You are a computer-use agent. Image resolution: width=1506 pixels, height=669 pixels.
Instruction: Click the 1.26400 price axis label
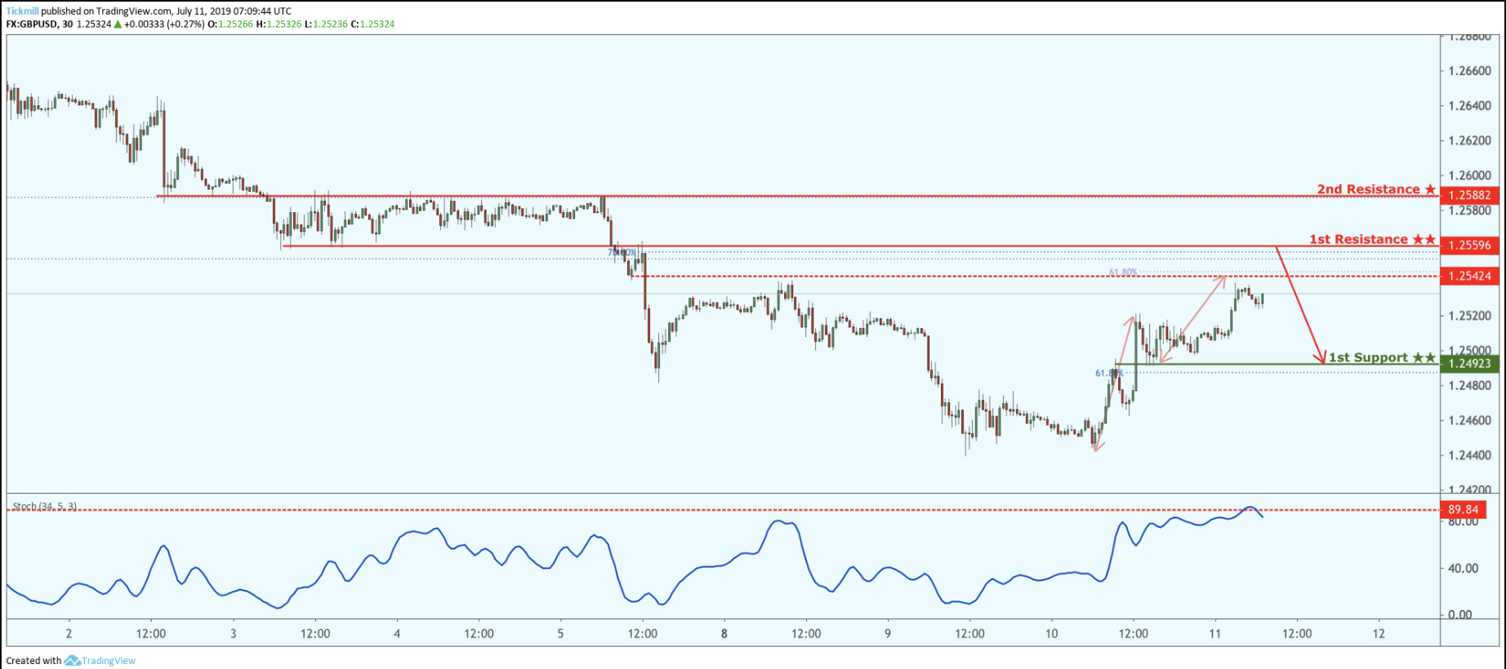(x=1469, y=106)
